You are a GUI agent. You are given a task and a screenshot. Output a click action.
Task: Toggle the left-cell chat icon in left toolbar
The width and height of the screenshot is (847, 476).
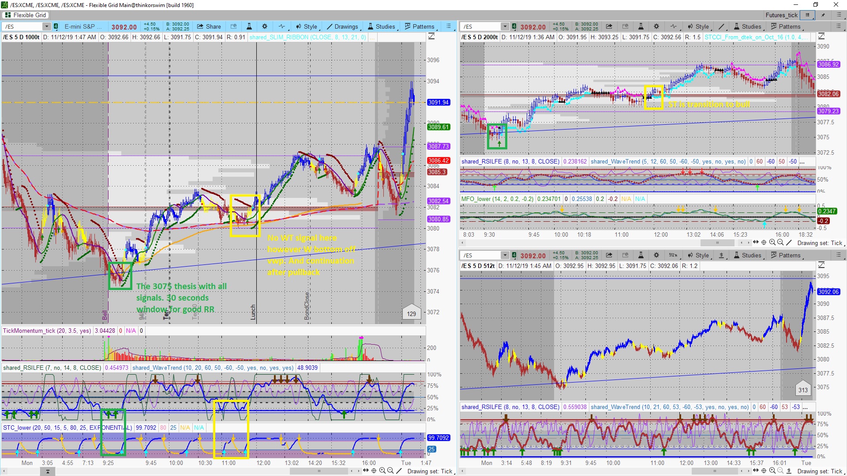pyautogui.click(x=234, y=26)
